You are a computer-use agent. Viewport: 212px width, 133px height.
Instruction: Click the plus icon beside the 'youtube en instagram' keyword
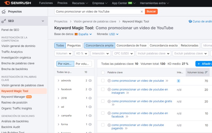tap(109, 89)
